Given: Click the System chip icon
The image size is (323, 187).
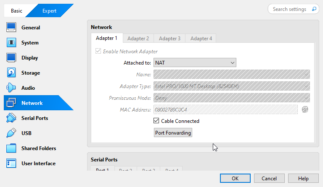Looking at the screenshot, I should 11,42.
